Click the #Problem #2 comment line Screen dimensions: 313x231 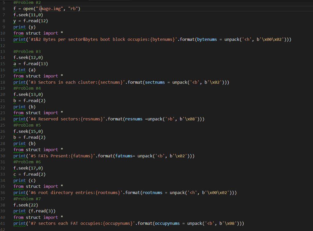(27, 2)
